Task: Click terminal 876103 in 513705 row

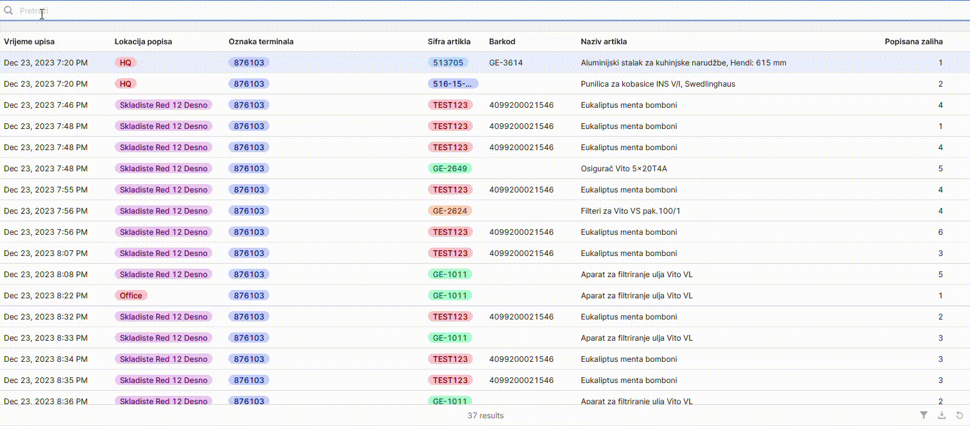Action: pos(249,63)
